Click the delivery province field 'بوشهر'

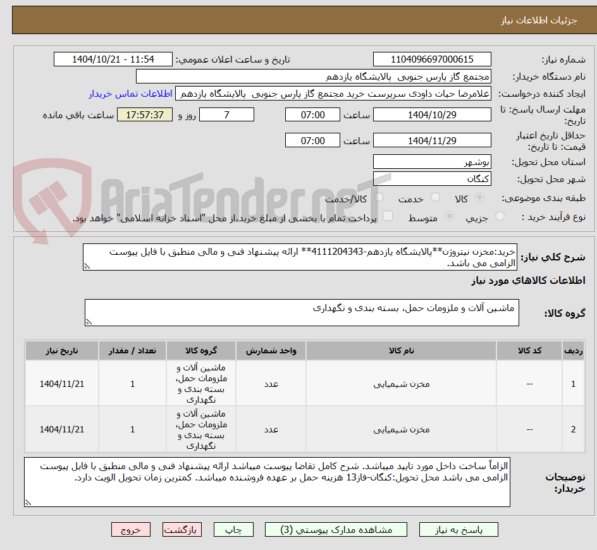(432, 162)
